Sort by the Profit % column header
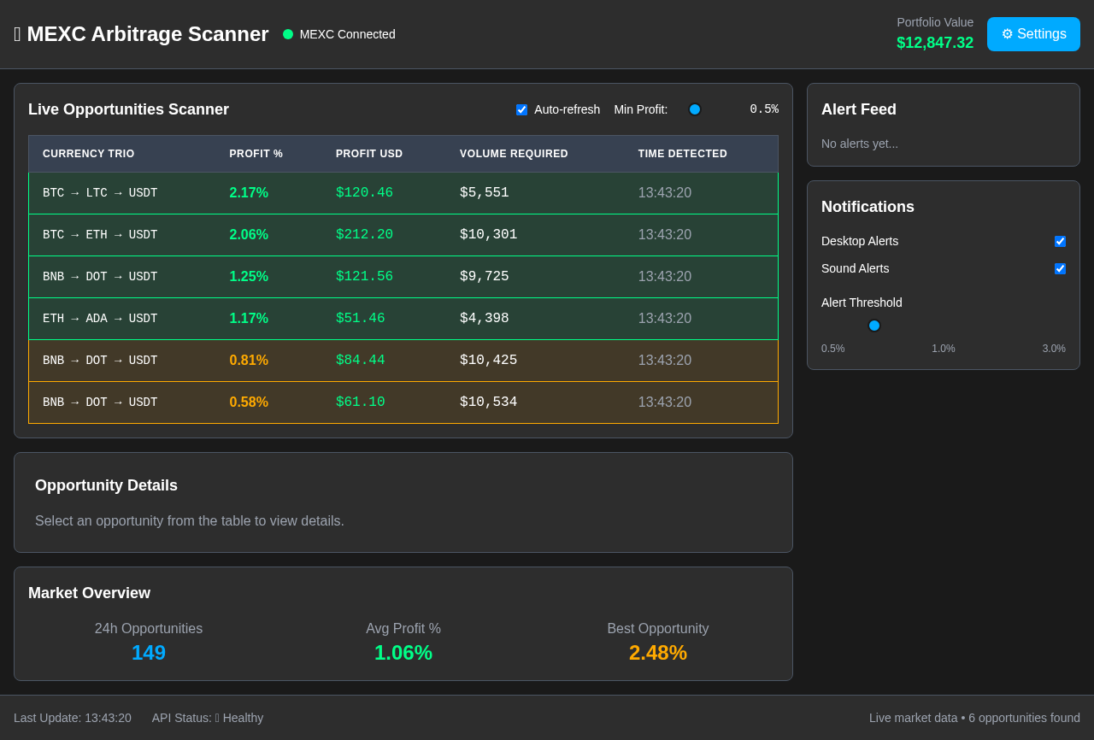The image size is (1094, 740). [256, 154]
